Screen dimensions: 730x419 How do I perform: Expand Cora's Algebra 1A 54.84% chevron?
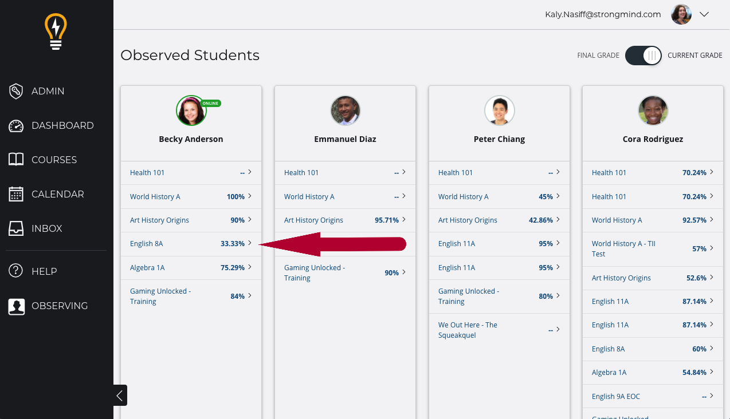tap(712, 372)
